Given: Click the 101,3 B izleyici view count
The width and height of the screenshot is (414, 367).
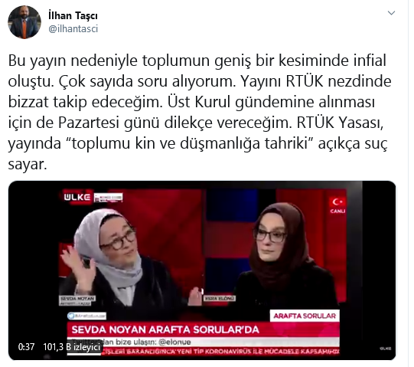Looking at the screenshot, I should 72,346.
